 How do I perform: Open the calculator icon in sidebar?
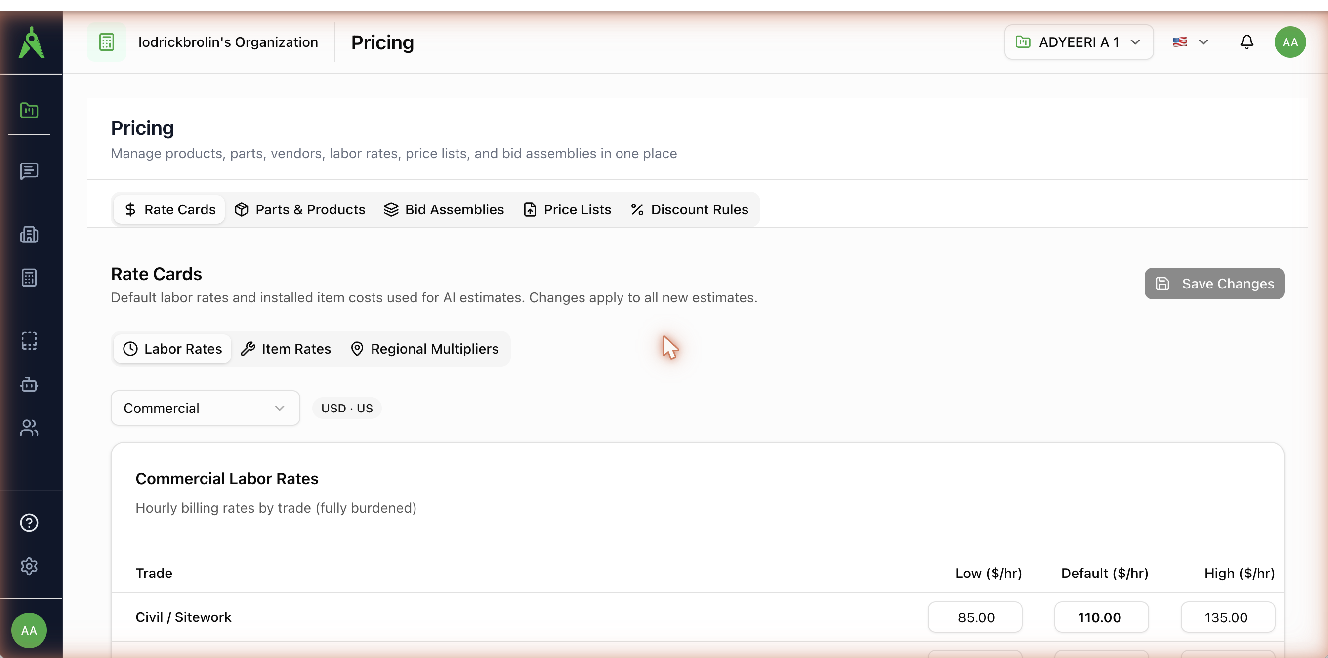(29, 278)
